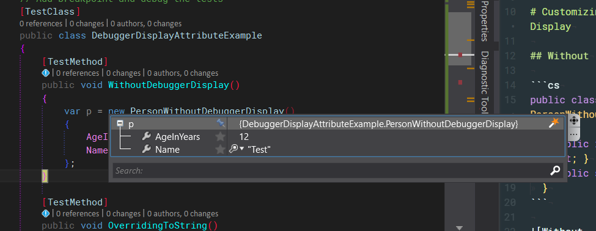The height and width of the screenshot is (231, 596).
Task: Click the search magnifier icon in the datatip
Action: 555,170
